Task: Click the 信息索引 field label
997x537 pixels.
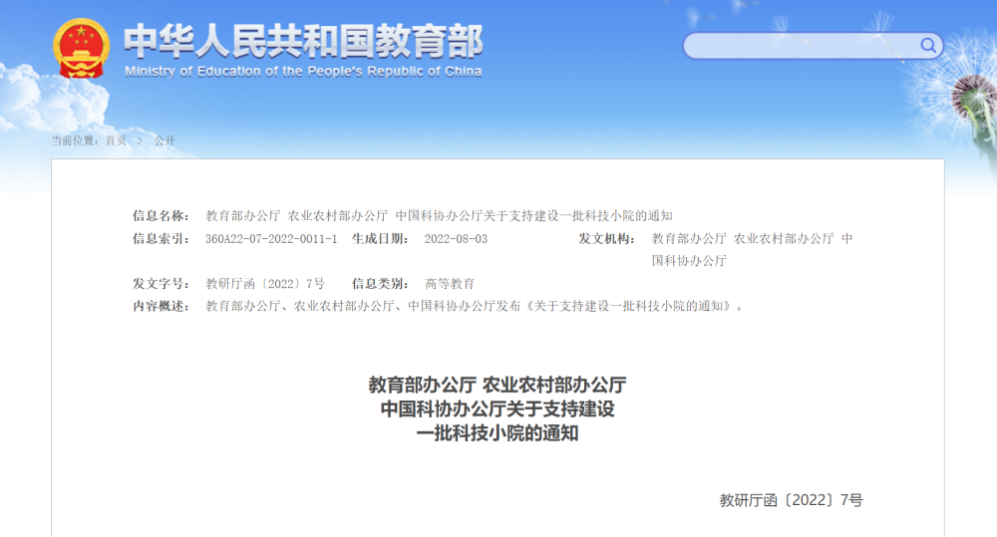Action: click(161, 239)
